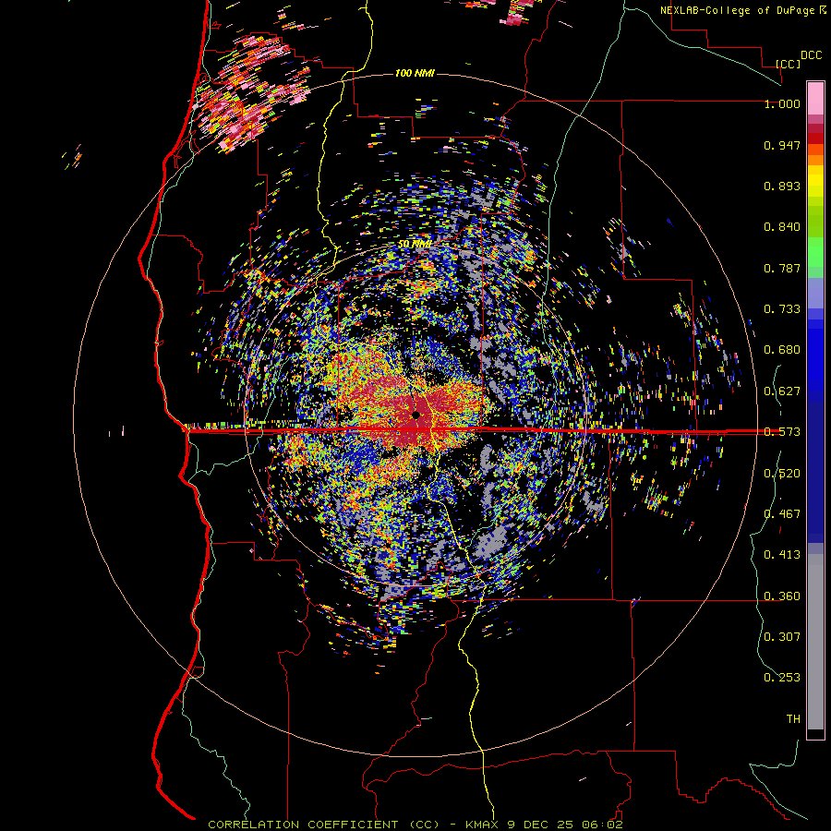Click the 0.627 scale value

(x=782, y=391)
